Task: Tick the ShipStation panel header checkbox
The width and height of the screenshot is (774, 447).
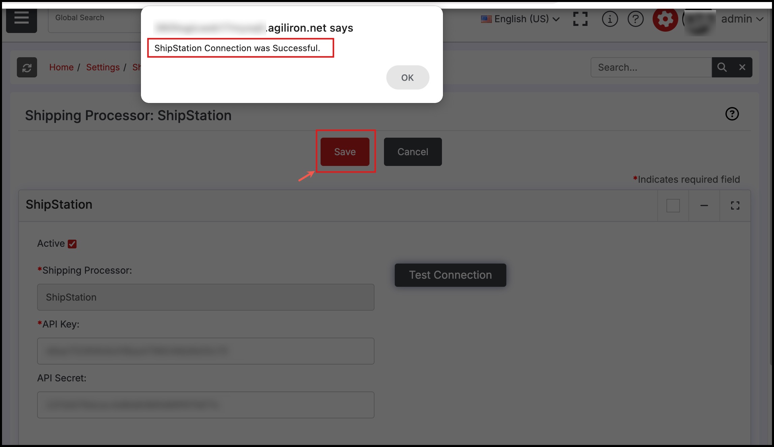Action: 673,205
